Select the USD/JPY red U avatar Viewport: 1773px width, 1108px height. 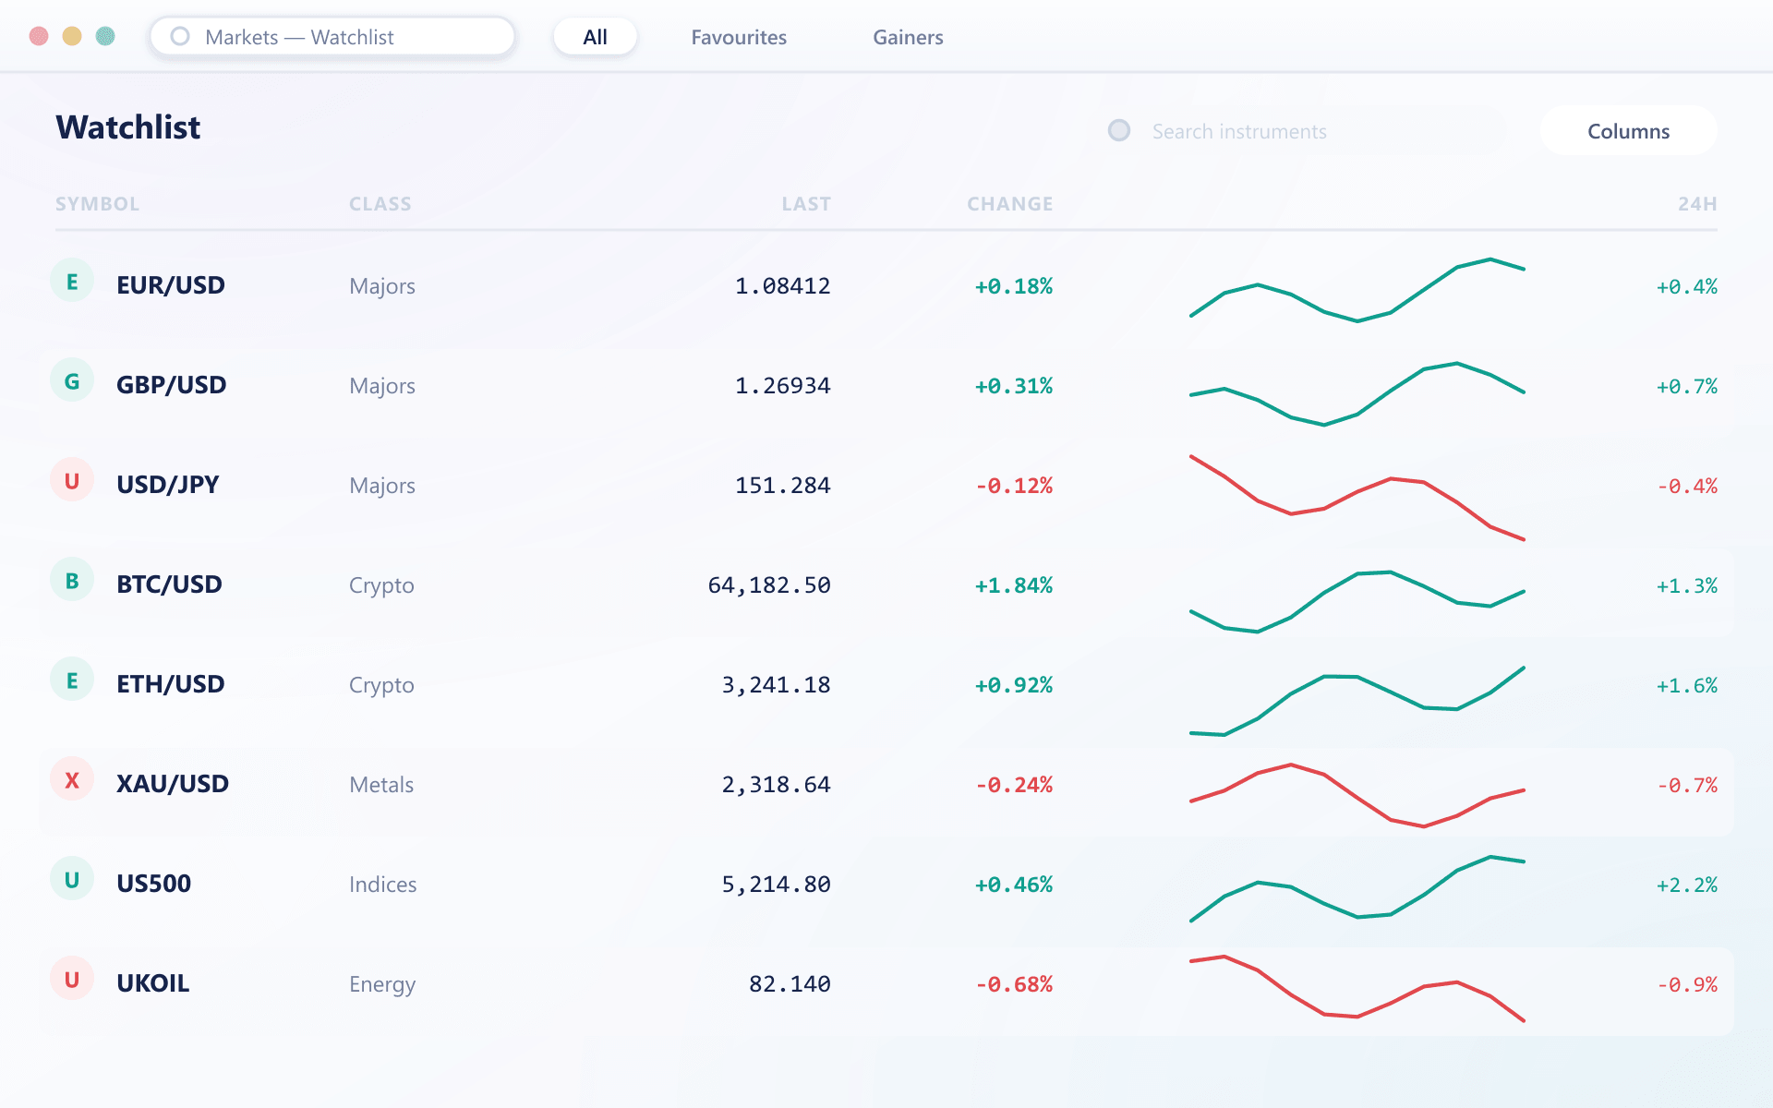coord(72,480)
